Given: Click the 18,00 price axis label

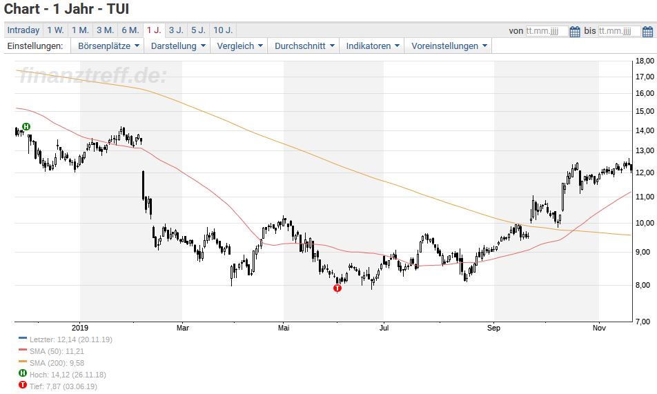Looking at the screenshot, I should [645, 61].
